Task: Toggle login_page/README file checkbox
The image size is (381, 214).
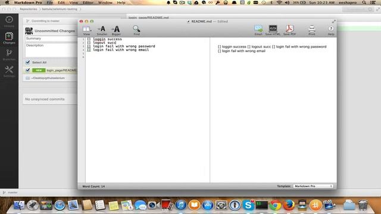Action: point(28,70)
